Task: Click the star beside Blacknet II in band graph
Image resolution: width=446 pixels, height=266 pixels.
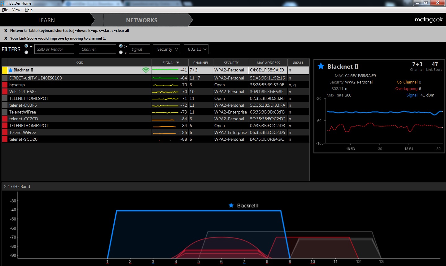Action: coord(231,205)
